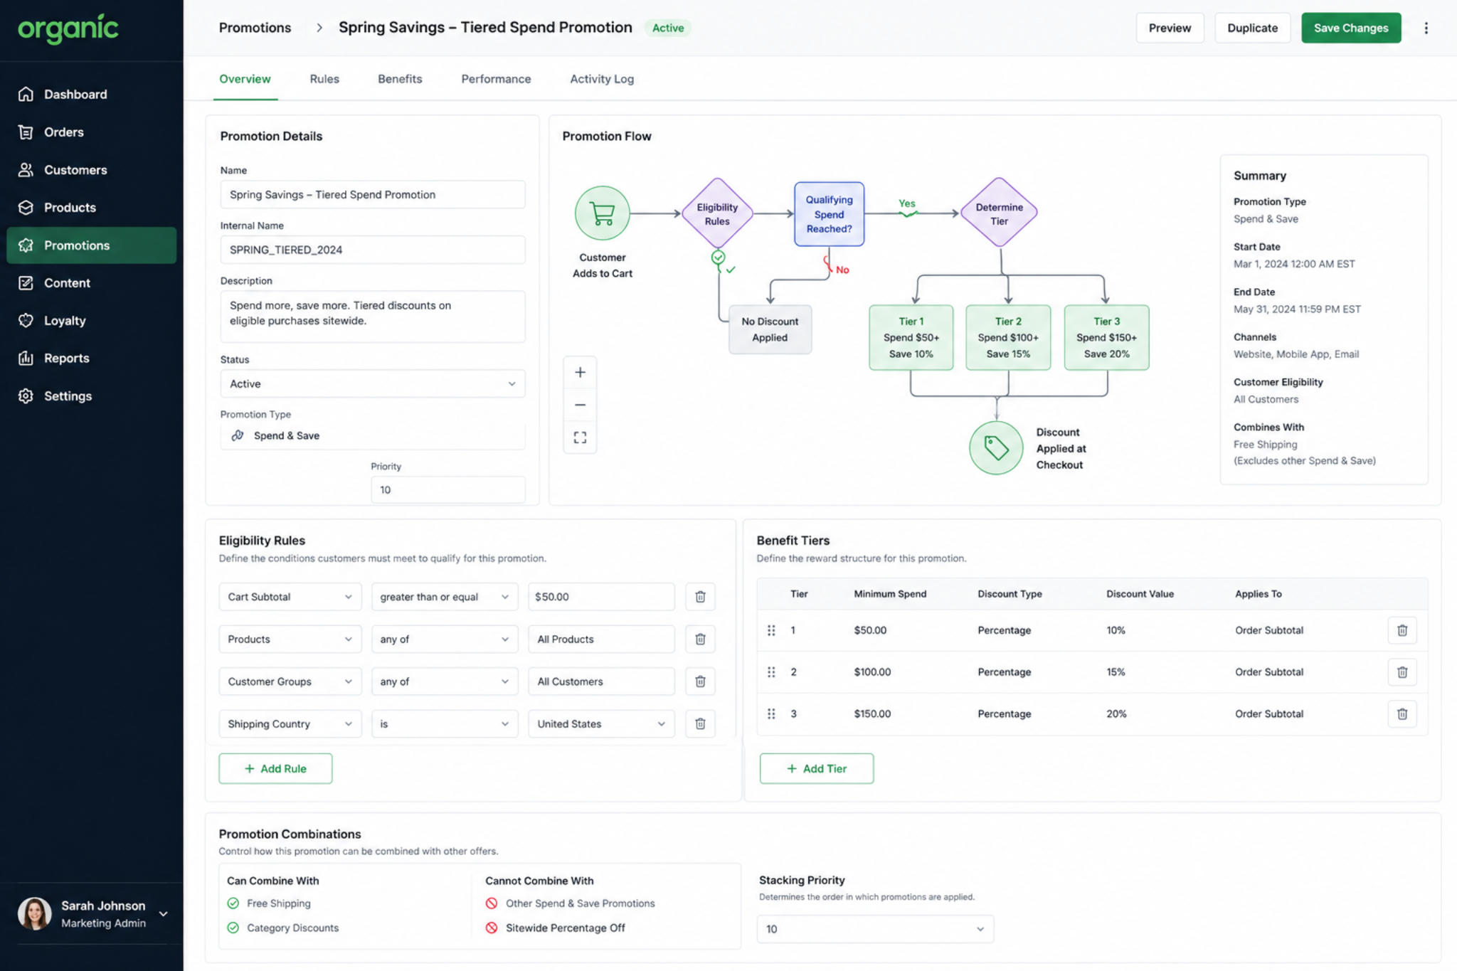Open the Status dropdown showing Active
The width and height of the screenshot is (1457, 971).
point(372,383)
